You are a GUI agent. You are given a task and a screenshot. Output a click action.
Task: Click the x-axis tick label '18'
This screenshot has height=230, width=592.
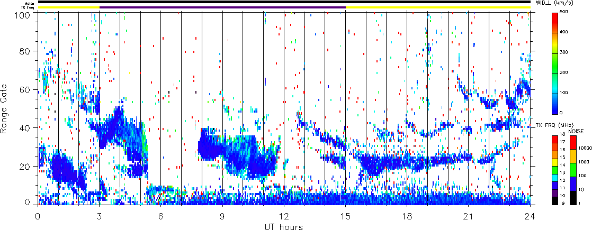407,216
